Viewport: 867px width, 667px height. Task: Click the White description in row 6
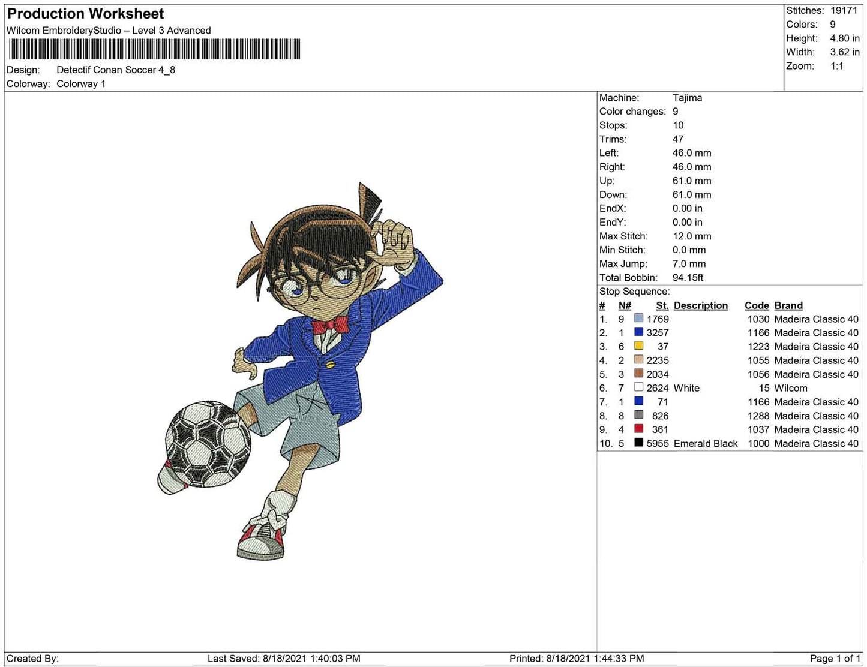click(x=686, y=388)
